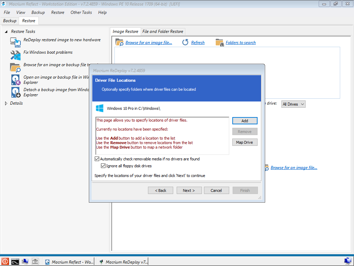Click the Add button in ReDeploy dialog
Image resolution: width=354 pixels, height=266 pixels.
tap(245, 121)
